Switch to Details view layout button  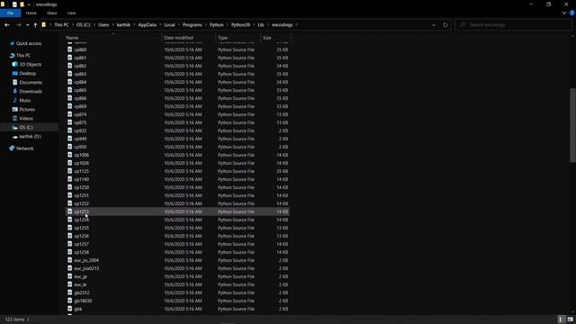561,319
